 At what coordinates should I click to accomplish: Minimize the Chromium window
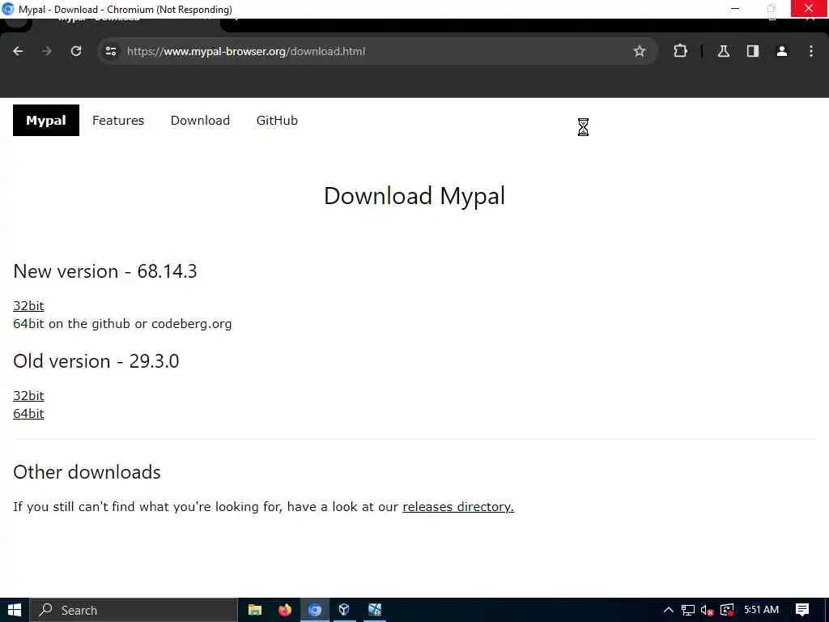tap(735, 9)
